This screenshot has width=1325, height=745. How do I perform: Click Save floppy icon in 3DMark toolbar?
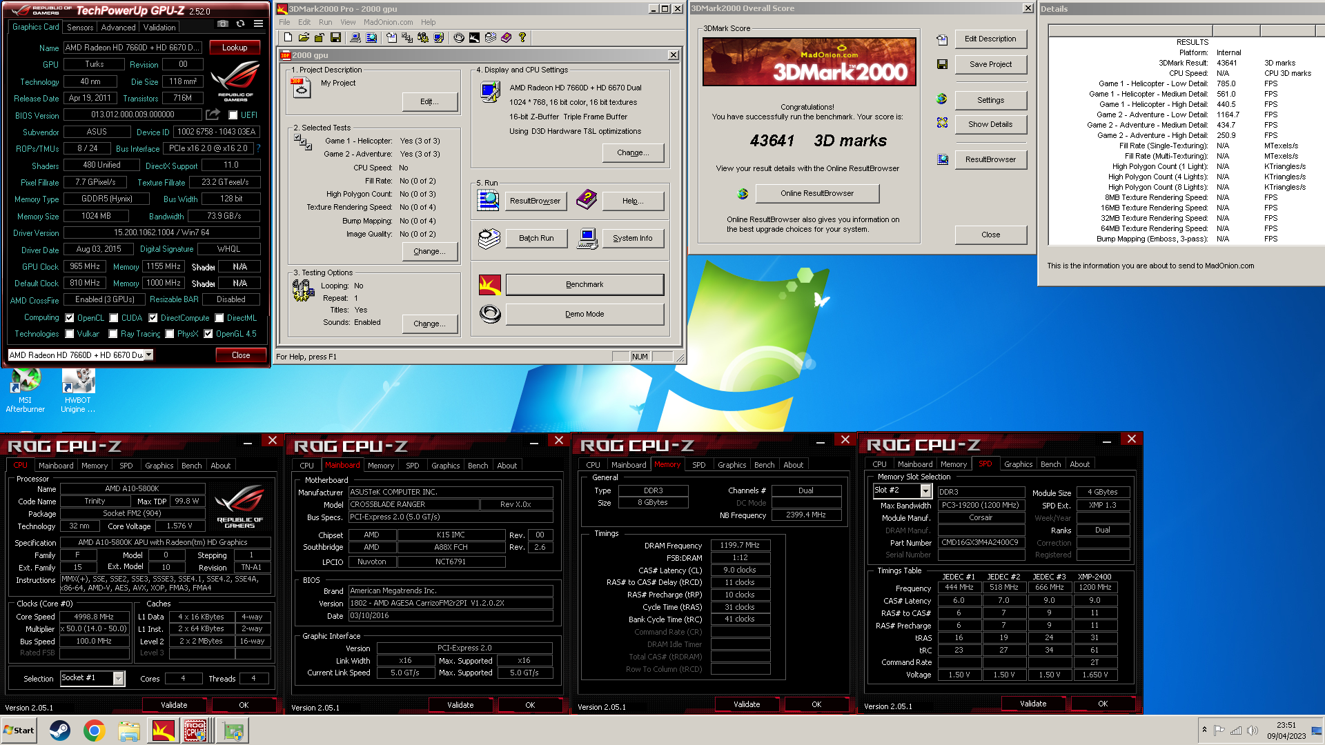(x=335, y=37)
